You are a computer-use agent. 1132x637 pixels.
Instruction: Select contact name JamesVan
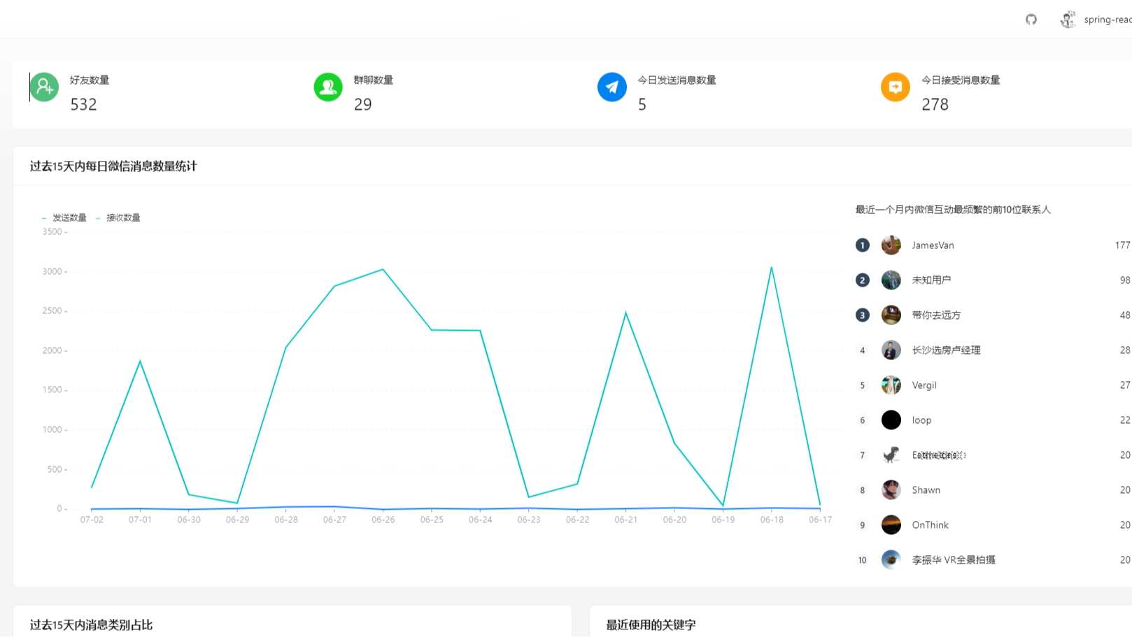click(933, 245)
